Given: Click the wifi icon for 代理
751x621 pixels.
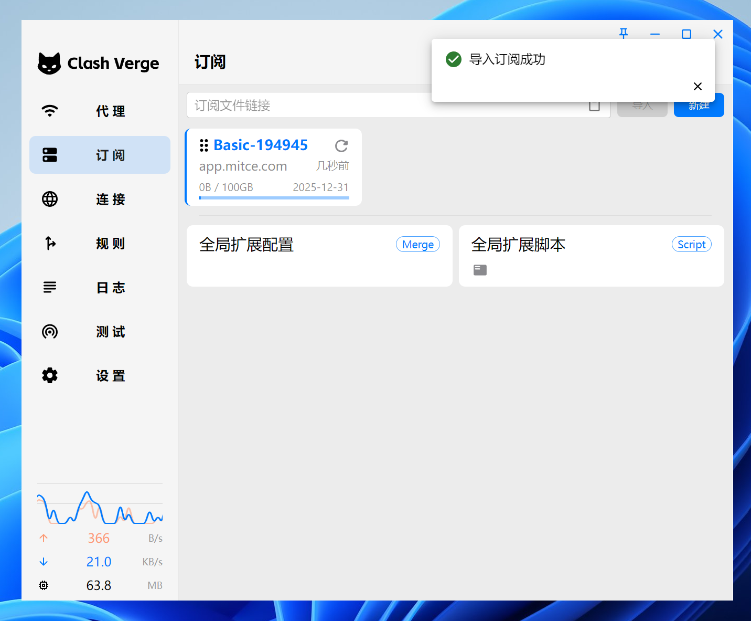Looking at the screenshot, I should [50, 111].
